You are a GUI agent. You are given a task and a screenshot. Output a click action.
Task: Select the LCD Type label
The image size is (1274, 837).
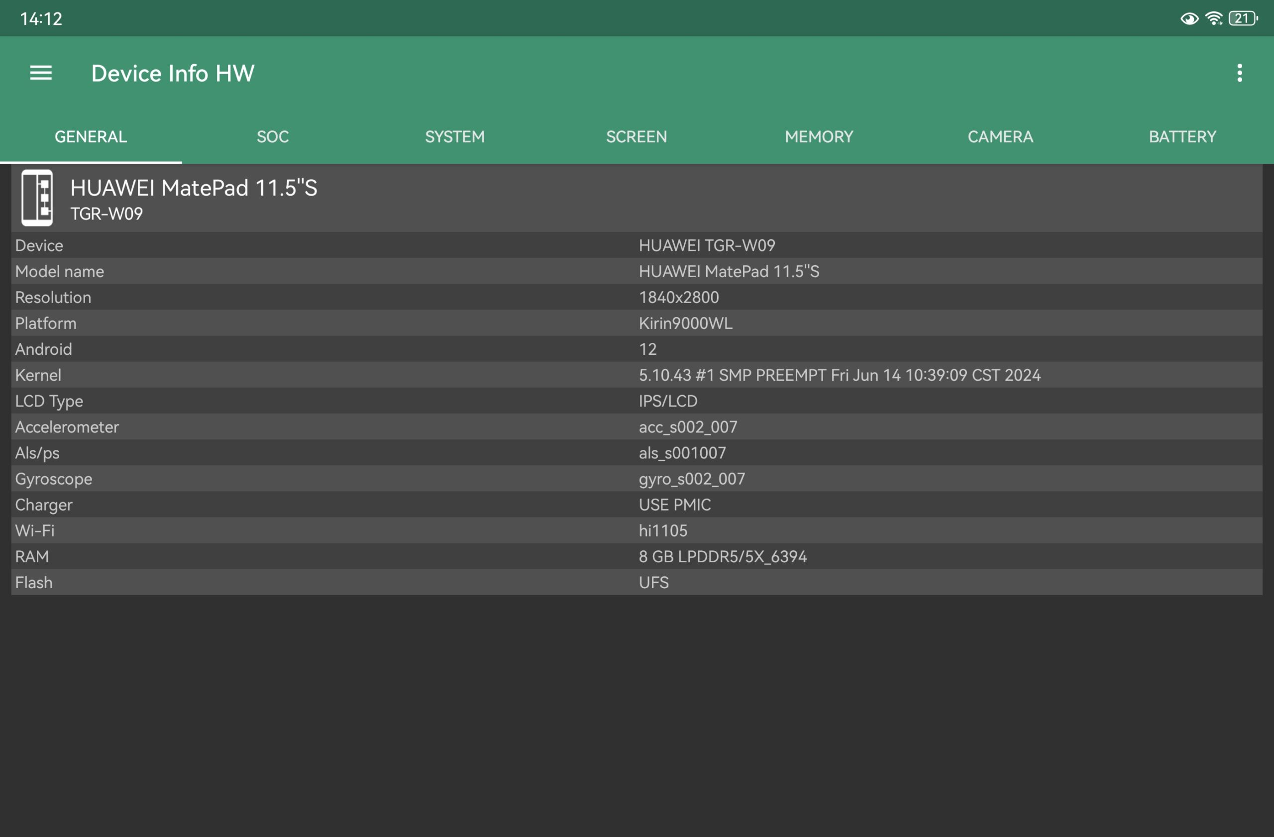[49, 402]
